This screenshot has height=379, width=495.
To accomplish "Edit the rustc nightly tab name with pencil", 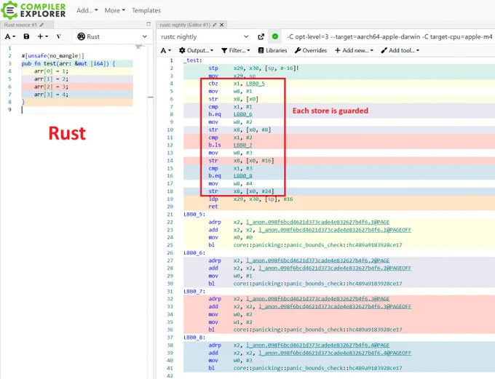I will 215,25.
